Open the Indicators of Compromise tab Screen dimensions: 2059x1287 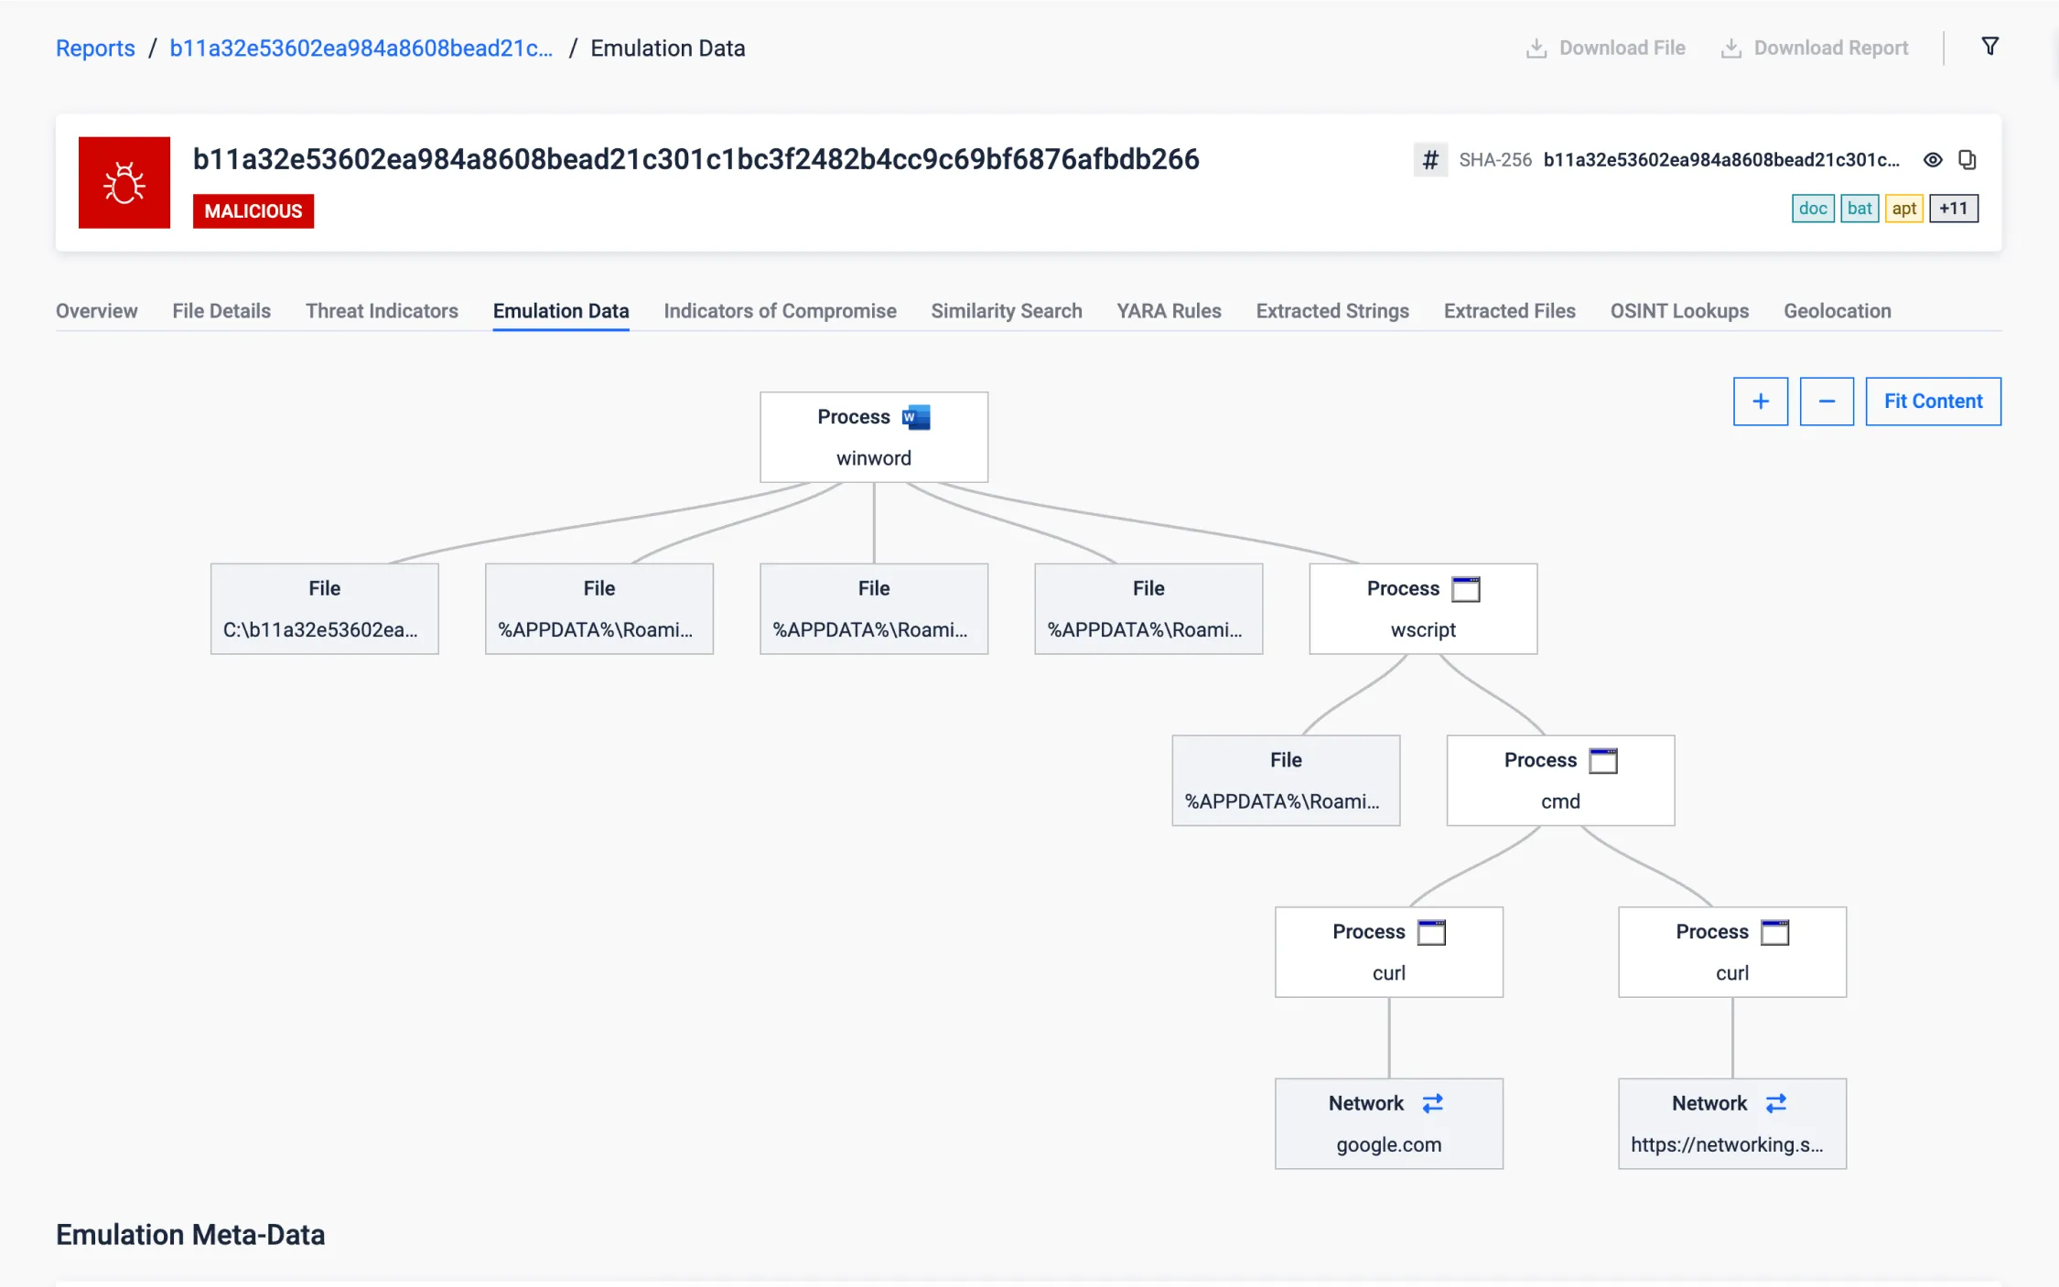(780, 311)
